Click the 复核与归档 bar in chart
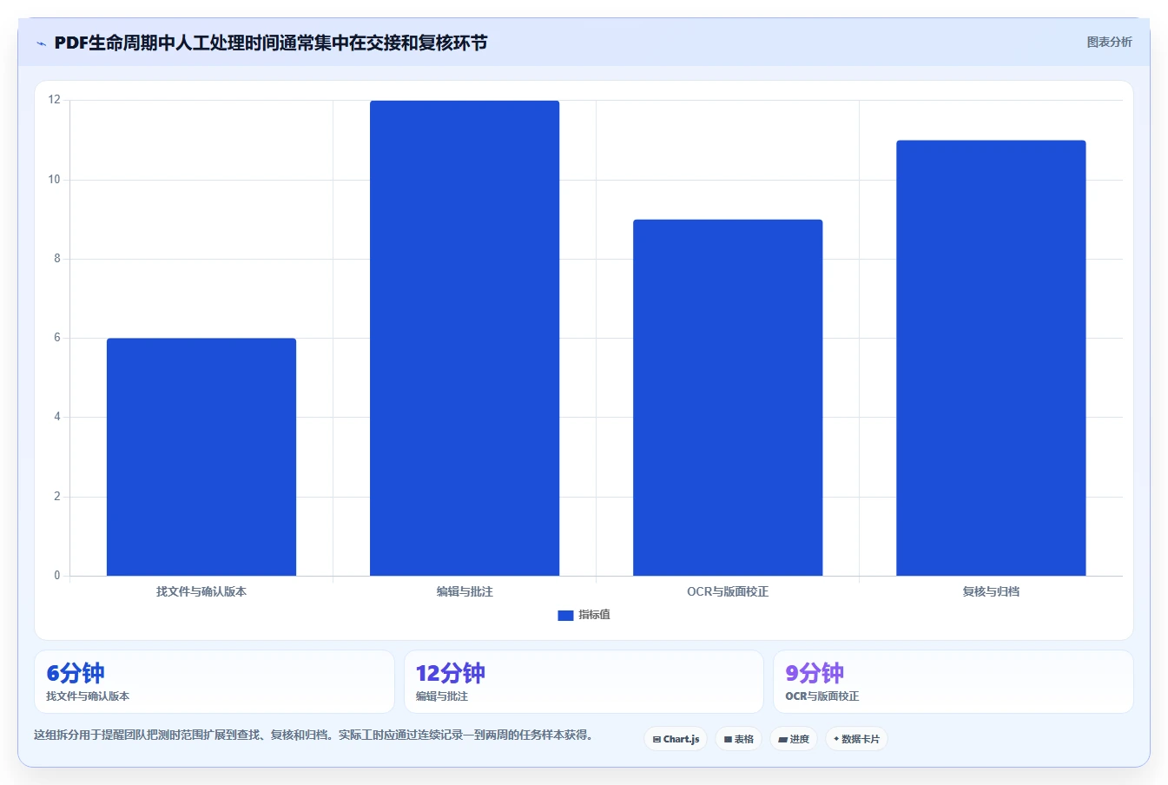Screen dimensions: 1168x785 (991, 358)
